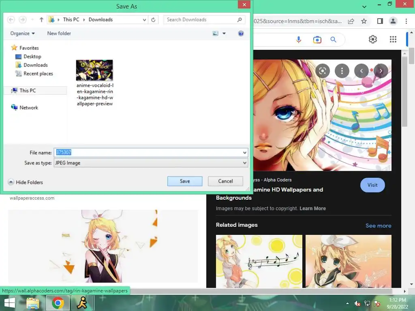Open Action Center flag icon
Image resolution: width=415 pixels, height=311 pixels.
click(x=377, y=303)
